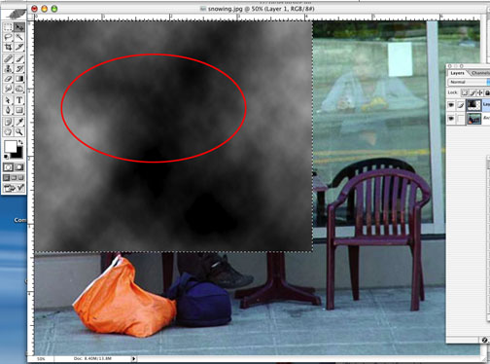Select the Eraser tool
490x364 pixels.
8,79
